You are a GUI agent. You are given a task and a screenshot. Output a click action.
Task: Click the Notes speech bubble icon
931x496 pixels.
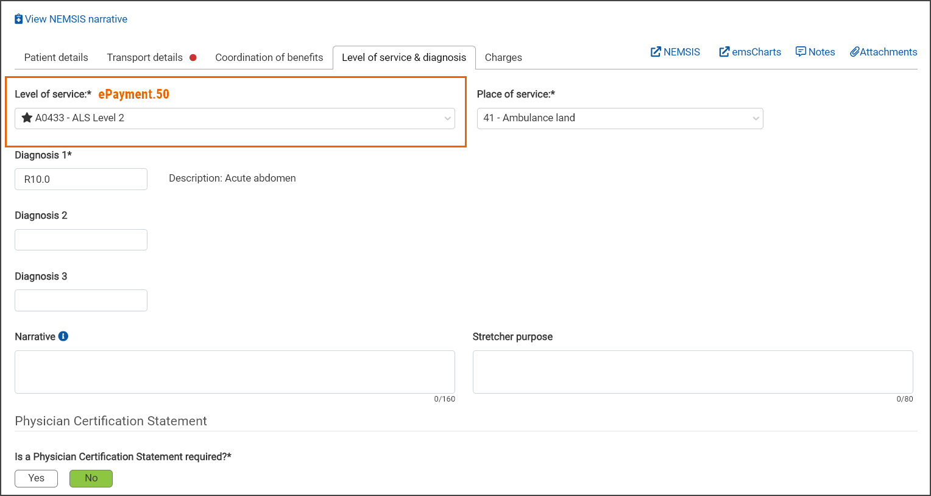801,52
